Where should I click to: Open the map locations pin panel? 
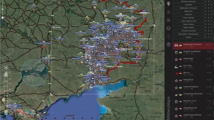[x=169, y=4]
